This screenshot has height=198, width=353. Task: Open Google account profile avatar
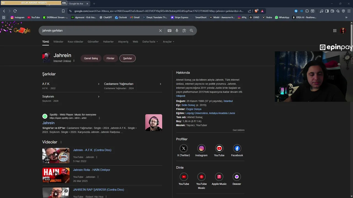pos(343,31)
